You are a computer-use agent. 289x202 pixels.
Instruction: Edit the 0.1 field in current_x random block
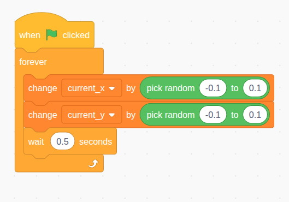point(255,88)
